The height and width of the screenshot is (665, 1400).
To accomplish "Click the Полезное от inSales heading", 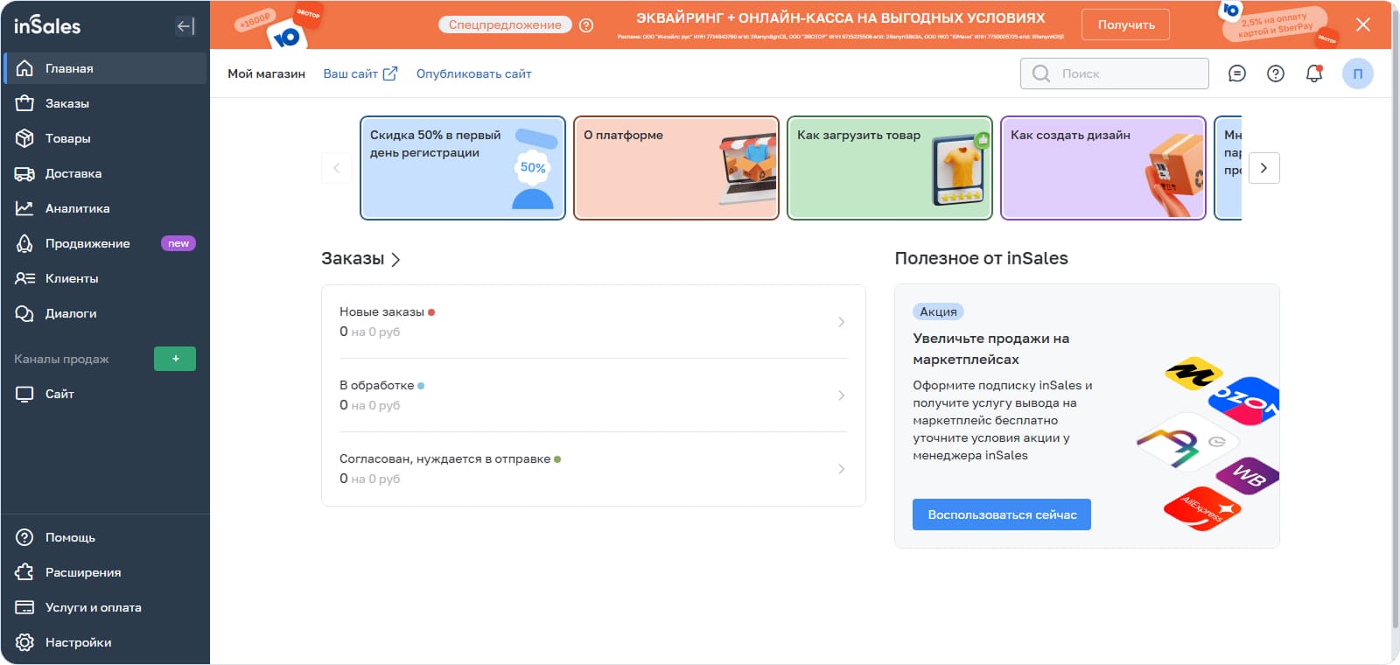I will click(x=981, y=258).
